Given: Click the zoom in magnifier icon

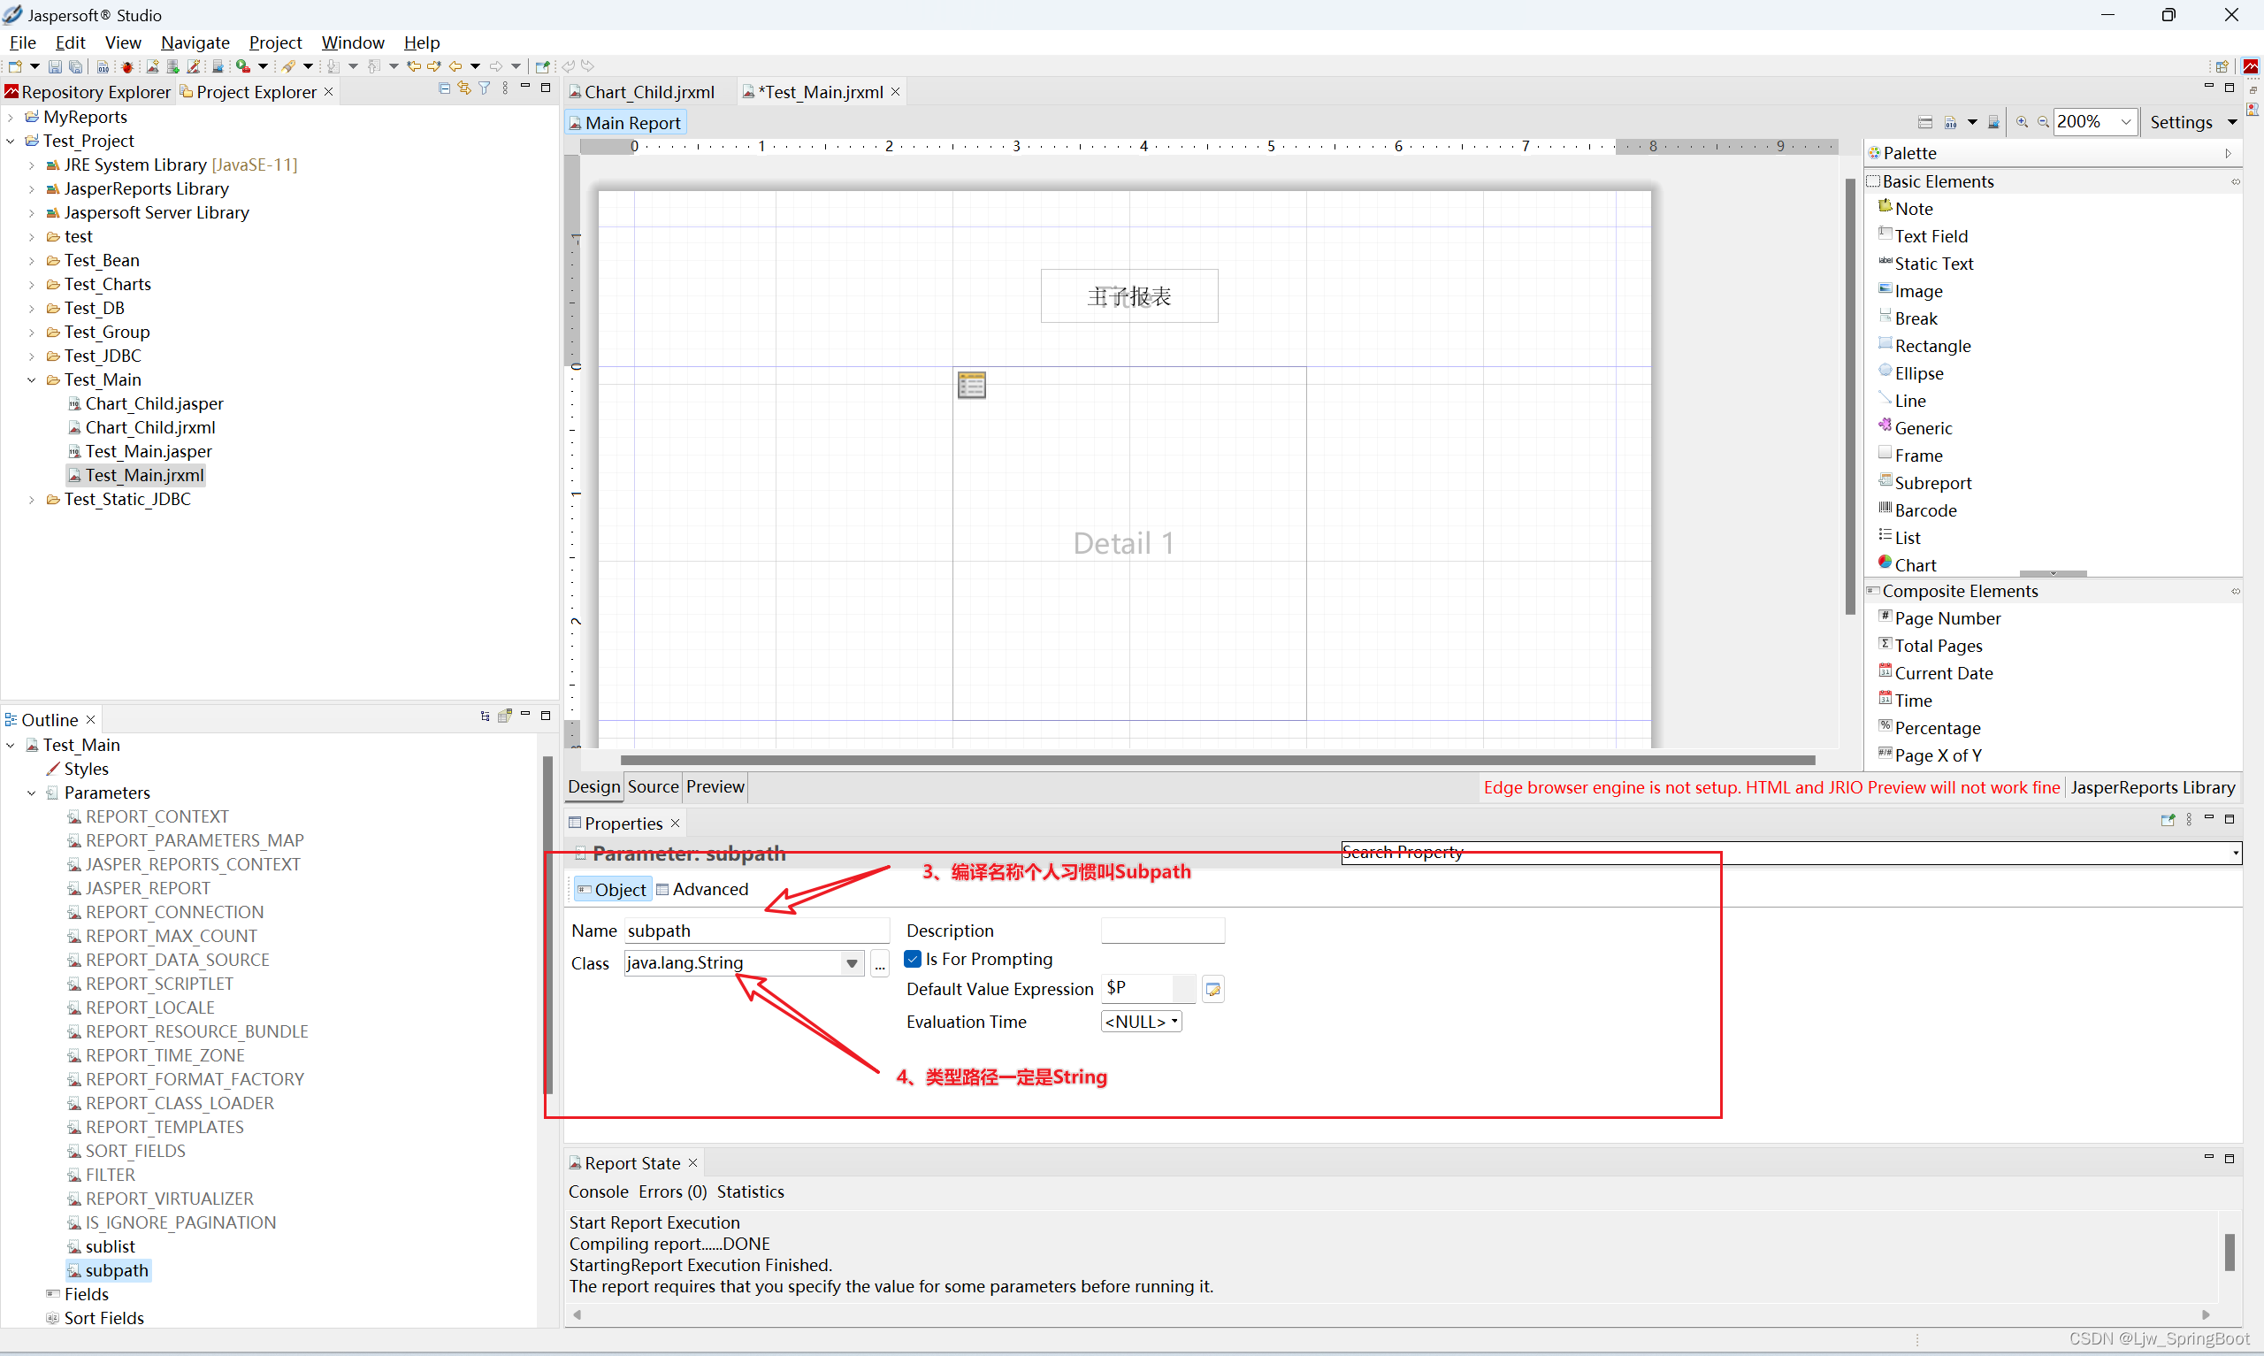Looking at the screenshot, I should pyautogui.click(x=2021, y=122).
